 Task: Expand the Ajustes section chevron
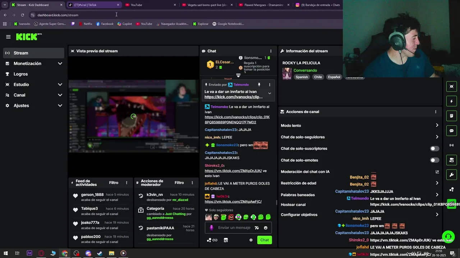(60, 106)
